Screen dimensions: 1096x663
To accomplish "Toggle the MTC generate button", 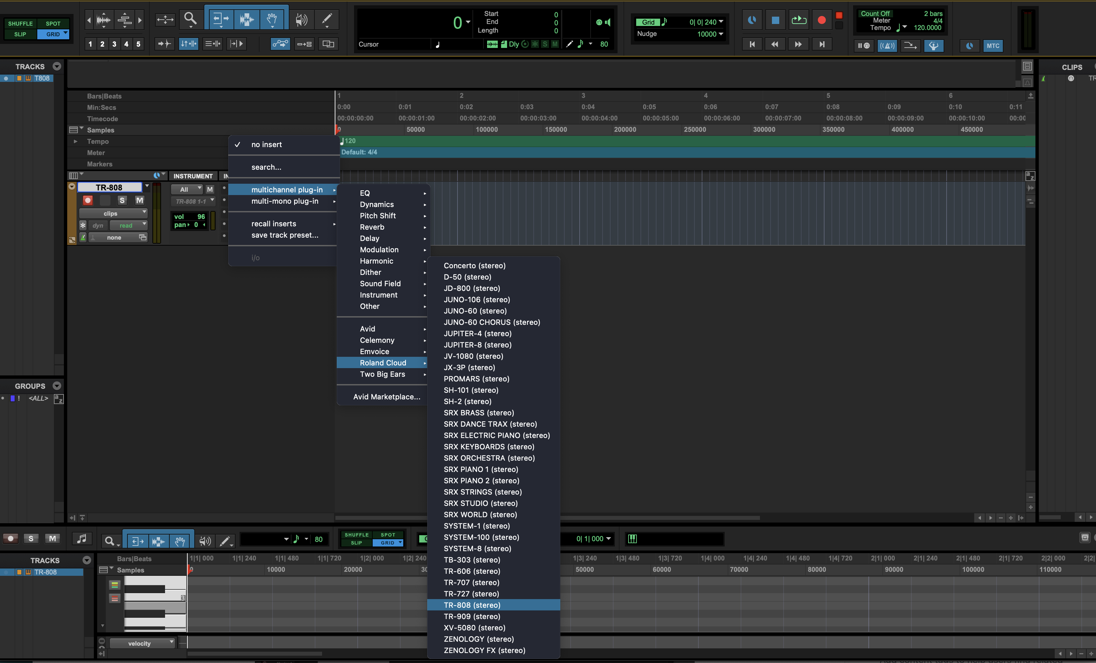I will pyautogui.click(x=993, y=45).
